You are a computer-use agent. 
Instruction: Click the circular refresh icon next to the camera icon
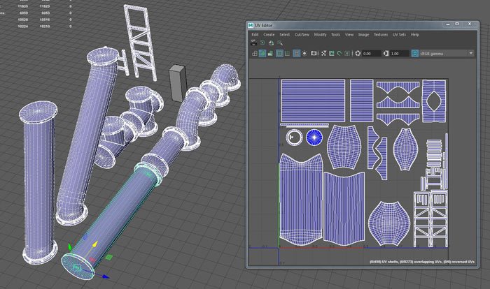(262, 43)
